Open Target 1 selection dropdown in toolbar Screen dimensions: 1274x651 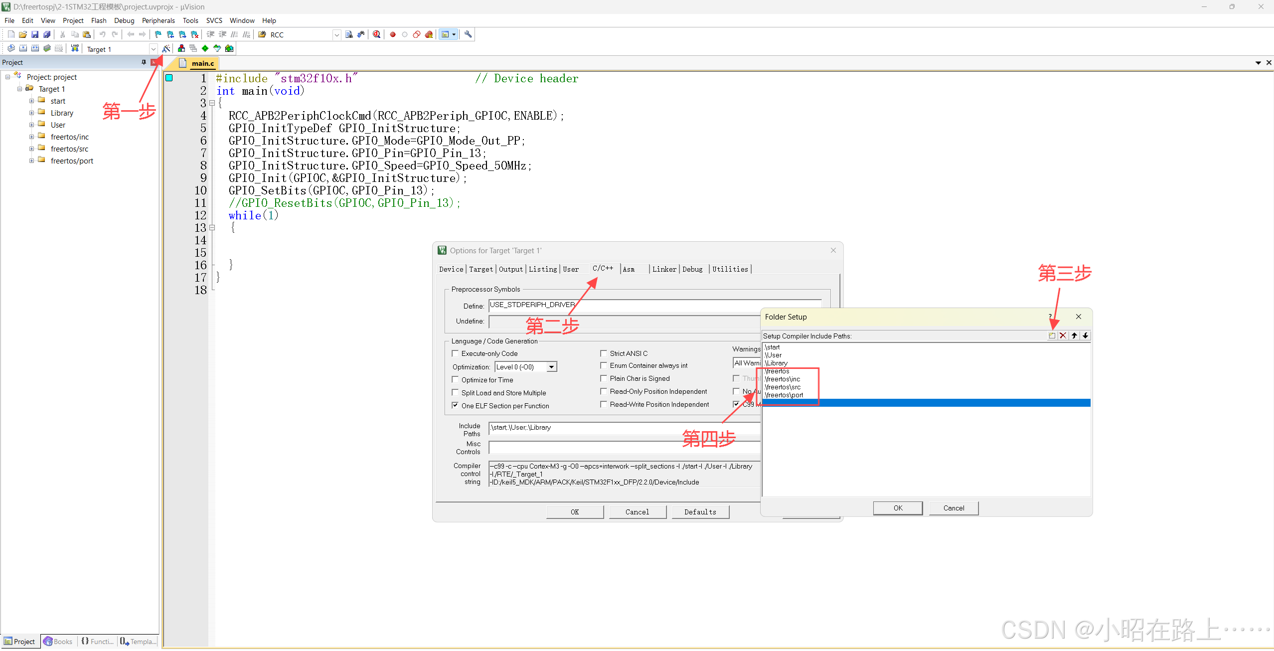pyautogui.click(x=154, y=49)
